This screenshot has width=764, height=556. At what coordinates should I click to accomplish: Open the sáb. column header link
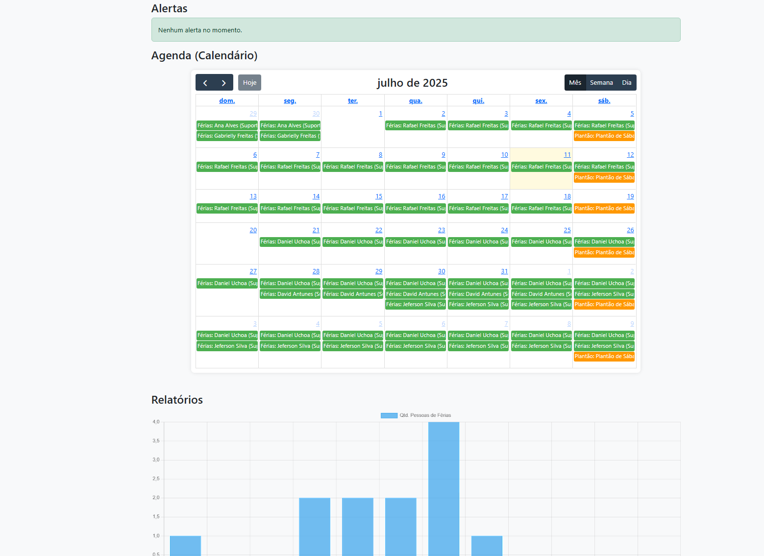pyautogui.click(x=604, y=101)
